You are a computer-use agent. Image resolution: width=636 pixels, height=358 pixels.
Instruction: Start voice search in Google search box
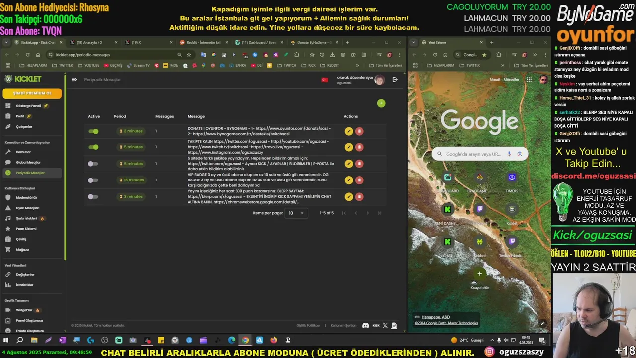[509, 154]
